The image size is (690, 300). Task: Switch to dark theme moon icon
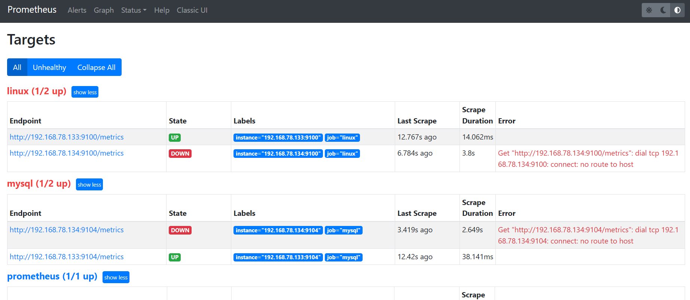663,10
